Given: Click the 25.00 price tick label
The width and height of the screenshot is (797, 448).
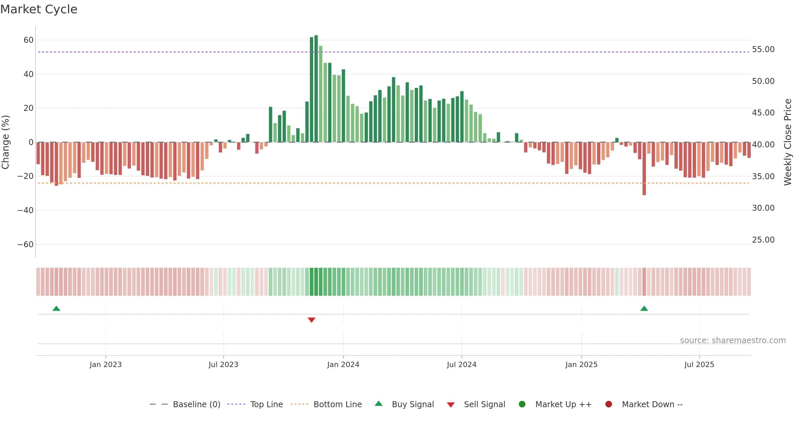Looking at the screenshot, I should pos(763,240).
